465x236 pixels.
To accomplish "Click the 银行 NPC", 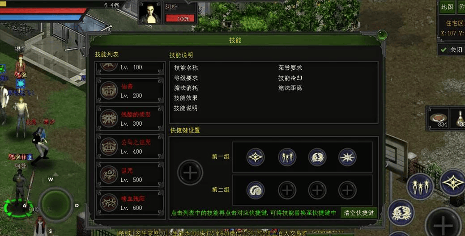I will (21, 66).
